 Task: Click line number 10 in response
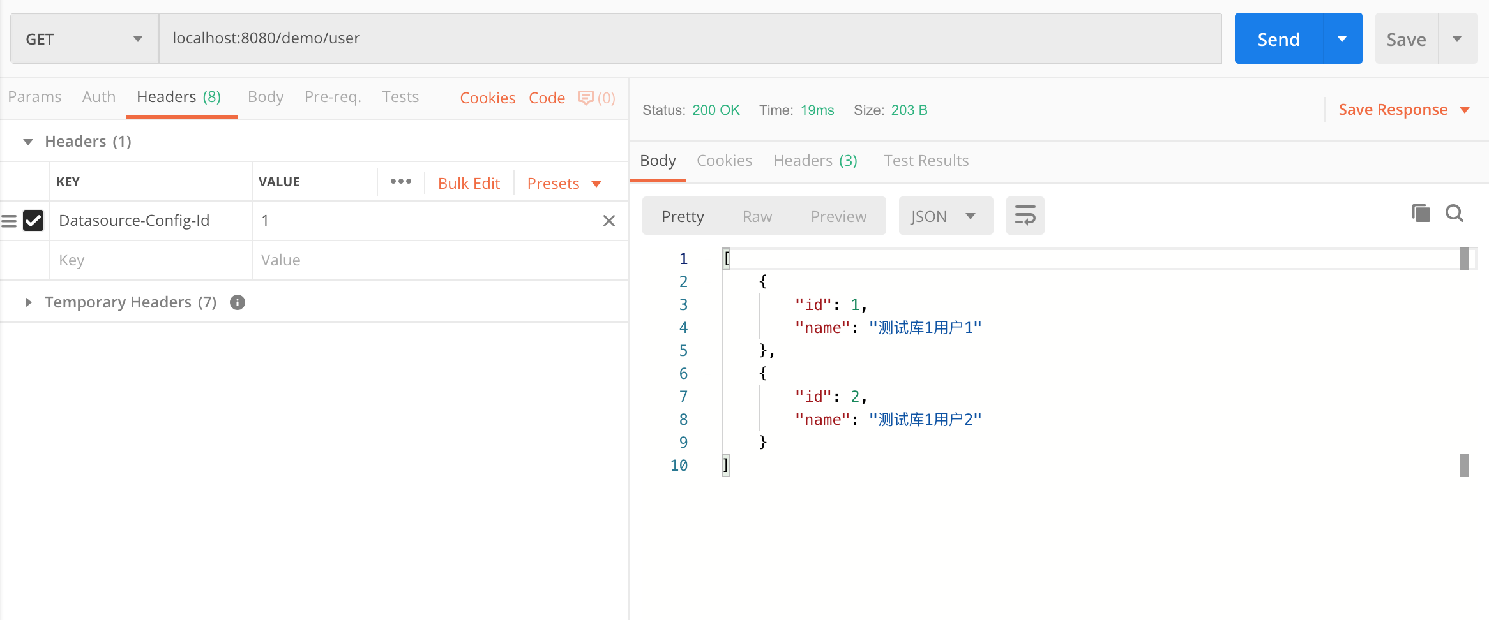pos(679,466)
